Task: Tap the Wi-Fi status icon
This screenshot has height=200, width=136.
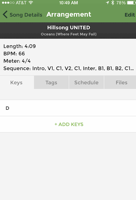Action: tap(31, 3)
